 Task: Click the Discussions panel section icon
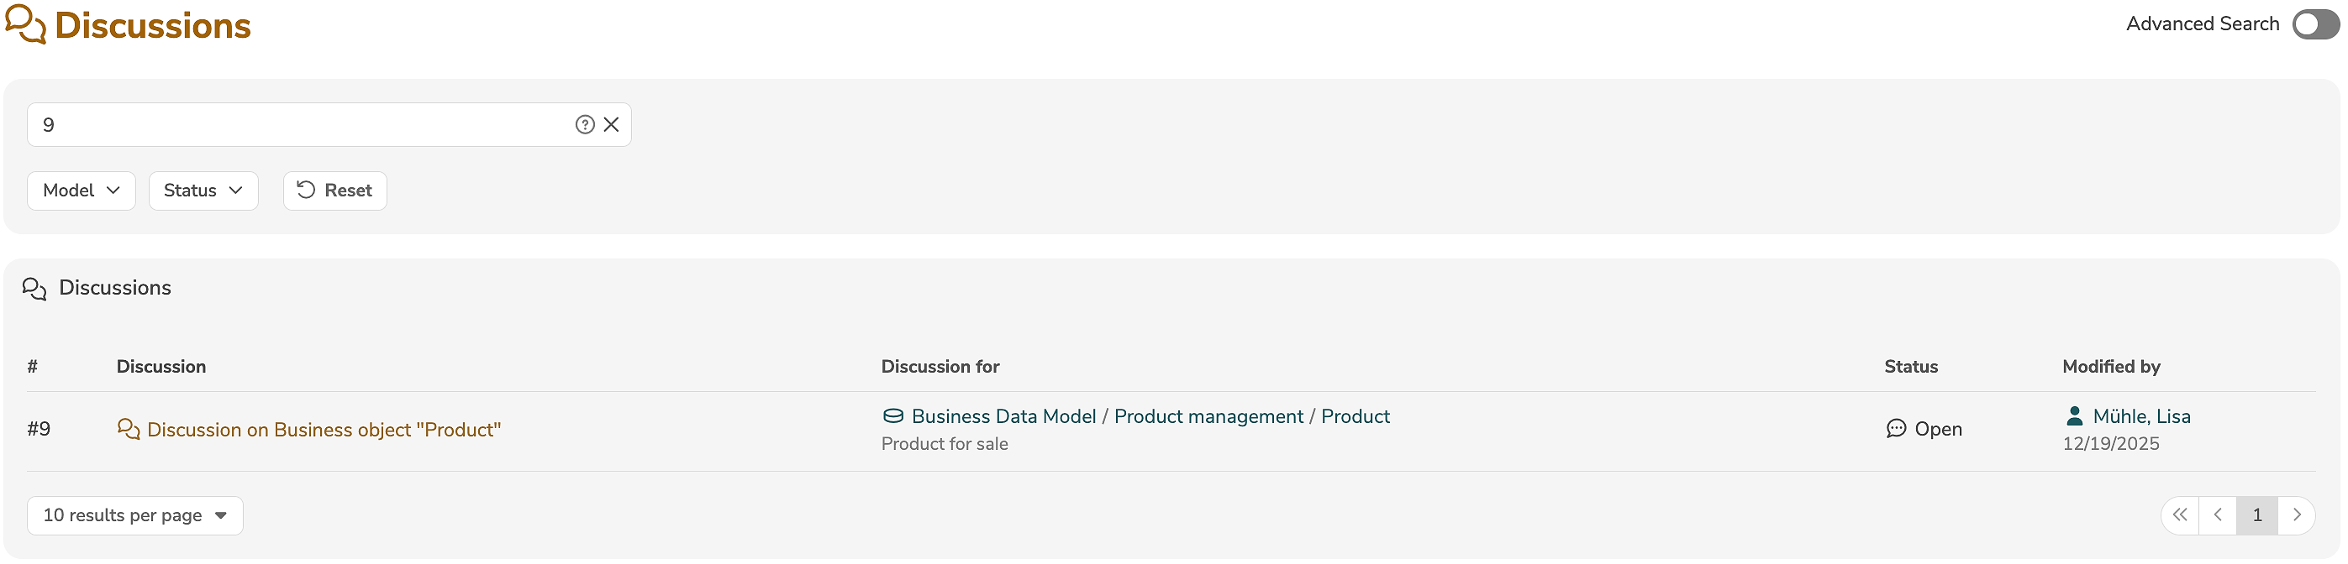tap(34, 289)
